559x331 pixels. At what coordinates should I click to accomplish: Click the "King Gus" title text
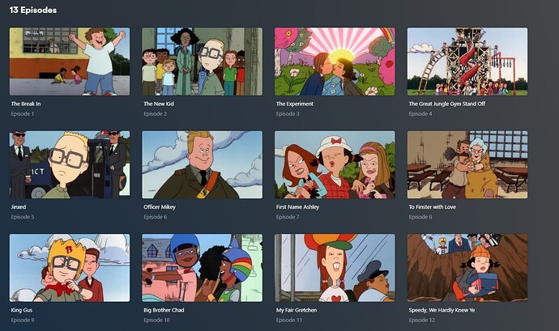[x=21, y=310]
